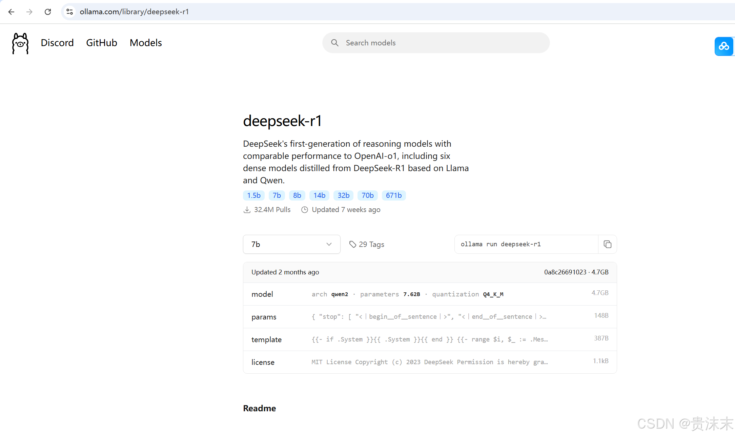Click in the Search models field
This screenshot has height=436, width=735.
coord(441,43)
